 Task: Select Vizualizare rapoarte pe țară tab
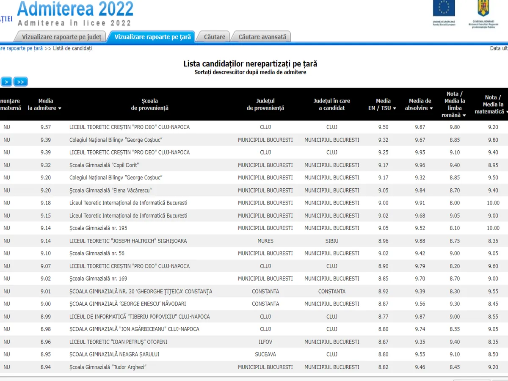(x=152, y=37)
